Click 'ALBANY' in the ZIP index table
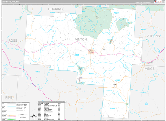Screen dimensions: 166x121 pos(46,118)
